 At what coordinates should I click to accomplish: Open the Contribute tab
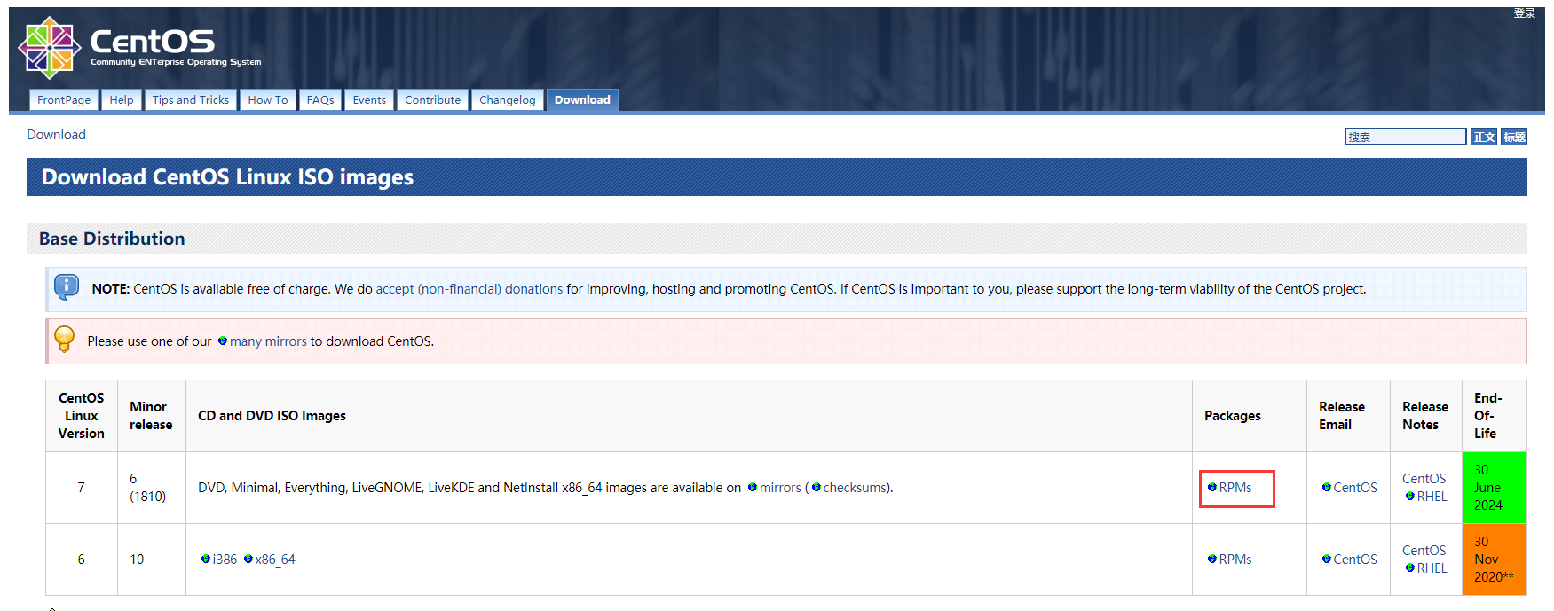pyautogui.click(x=433, y=100)
